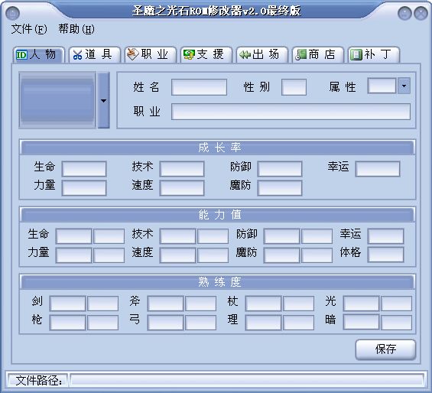Click the 能力值 速度 second field
The image size is (432, 393).
coord(213,255)
